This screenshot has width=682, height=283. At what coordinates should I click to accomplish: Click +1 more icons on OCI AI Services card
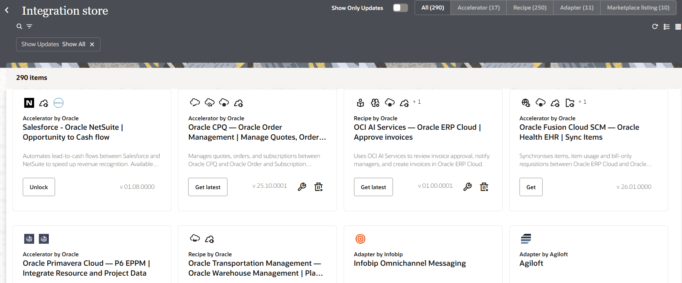click(417, 102)
